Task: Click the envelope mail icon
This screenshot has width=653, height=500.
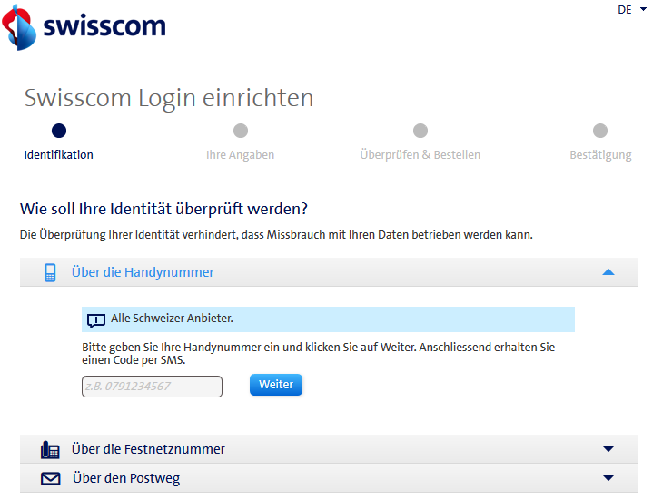Action: tap(50, 478)
